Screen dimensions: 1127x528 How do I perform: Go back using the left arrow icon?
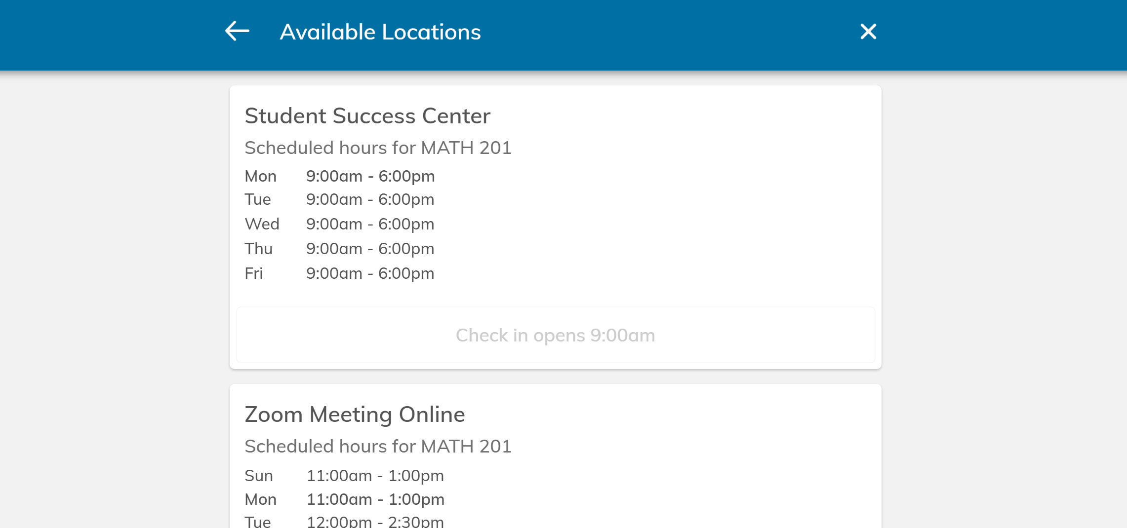coord(237,32)
